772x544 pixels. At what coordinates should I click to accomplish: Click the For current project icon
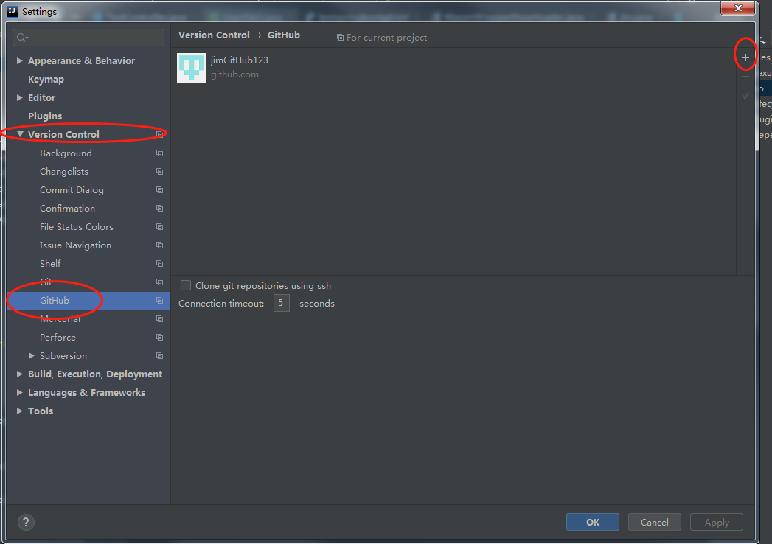(x=340, y=38)
